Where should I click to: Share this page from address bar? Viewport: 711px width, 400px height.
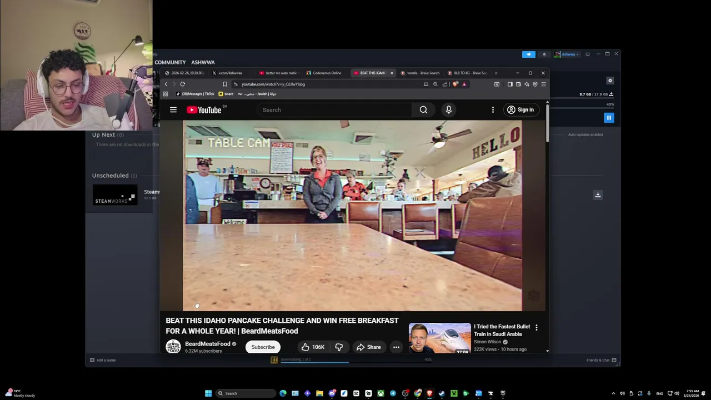444,84
